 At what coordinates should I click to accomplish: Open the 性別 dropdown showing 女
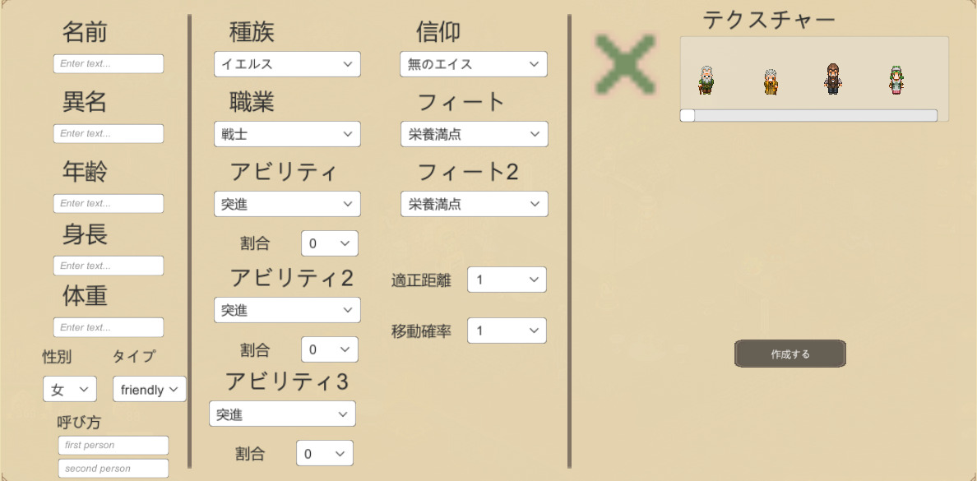[70, 390]
